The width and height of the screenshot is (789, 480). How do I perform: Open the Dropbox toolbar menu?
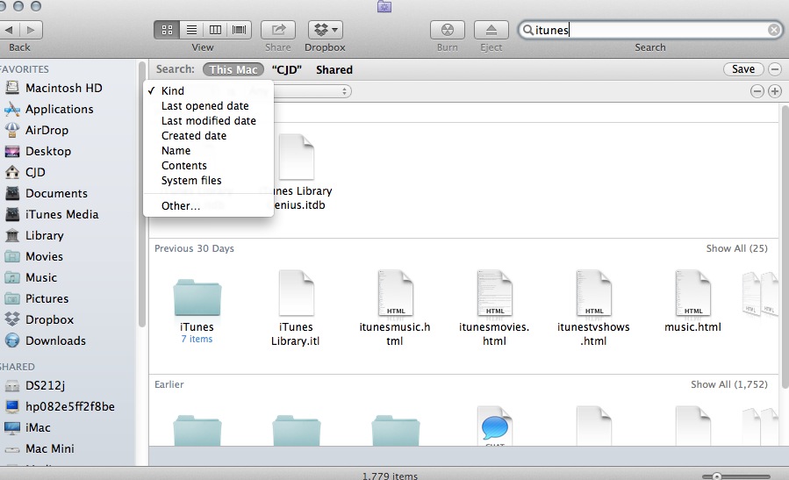click(325, 30)
